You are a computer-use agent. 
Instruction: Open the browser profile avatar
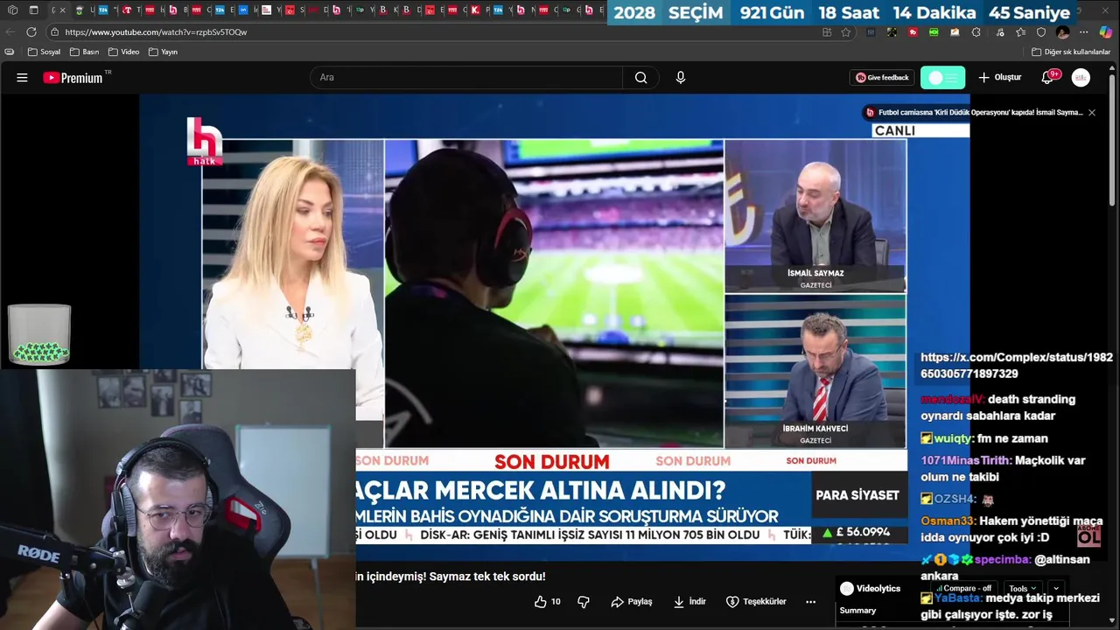[x=1062, y=32]
